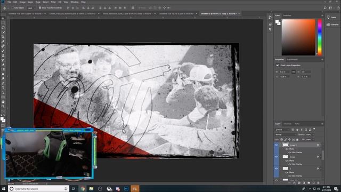341x192 pixels.
Task: Create a new group folder icon
Action: click(x=308, y=183)
